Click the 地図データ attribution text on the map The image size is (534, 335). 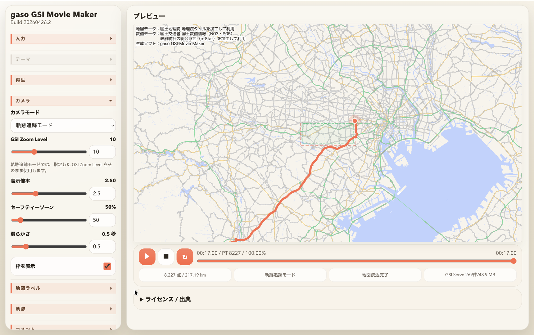click(x=185, y=29)
